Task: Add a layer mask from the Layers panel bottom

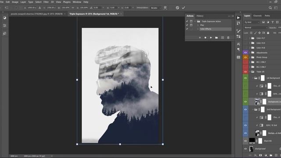Action: tap(260, 155)
